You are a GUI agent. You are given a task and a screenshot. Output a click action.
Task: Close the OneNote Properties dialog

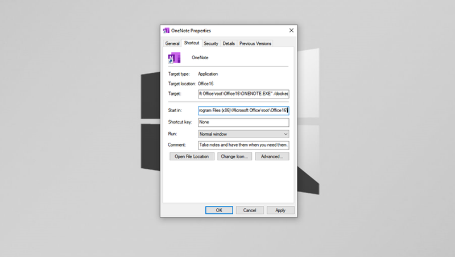tap(291, 31)
